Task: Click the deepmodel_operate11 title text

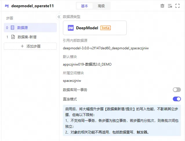Action: pos(32,6)
